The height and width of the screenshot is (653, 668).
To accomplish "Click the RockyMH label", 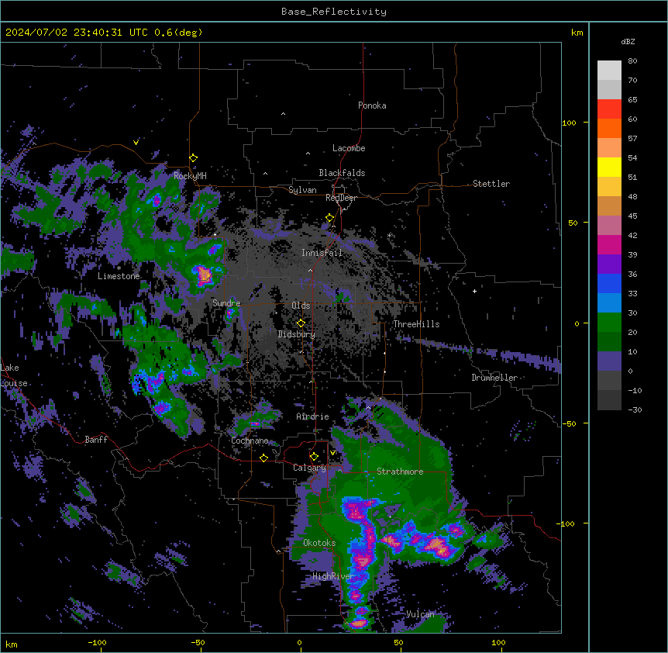I will (190, 175).
